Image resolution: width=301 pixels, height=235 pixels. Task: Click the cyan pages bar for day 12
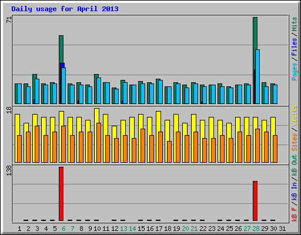(x=116, y=96)
